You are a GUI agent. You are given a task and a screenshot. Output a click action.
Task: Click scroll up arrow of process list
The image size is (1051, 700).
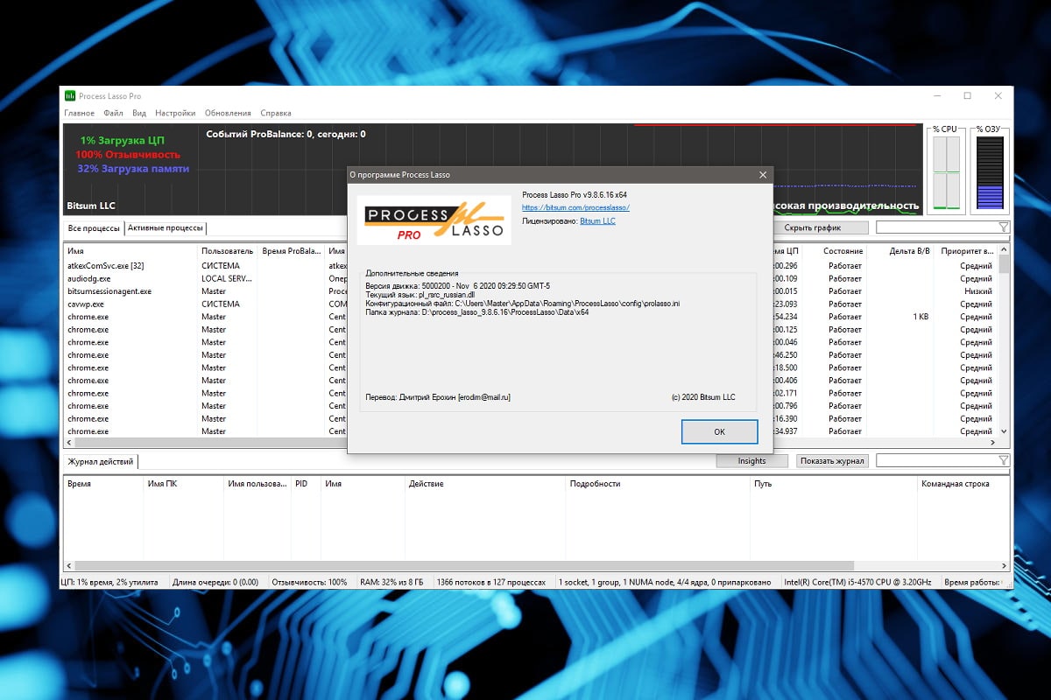(x=1004, y=251)
